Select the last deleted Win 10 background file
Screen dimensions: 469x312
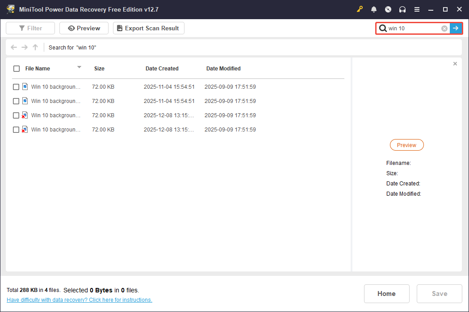point(16,129)
